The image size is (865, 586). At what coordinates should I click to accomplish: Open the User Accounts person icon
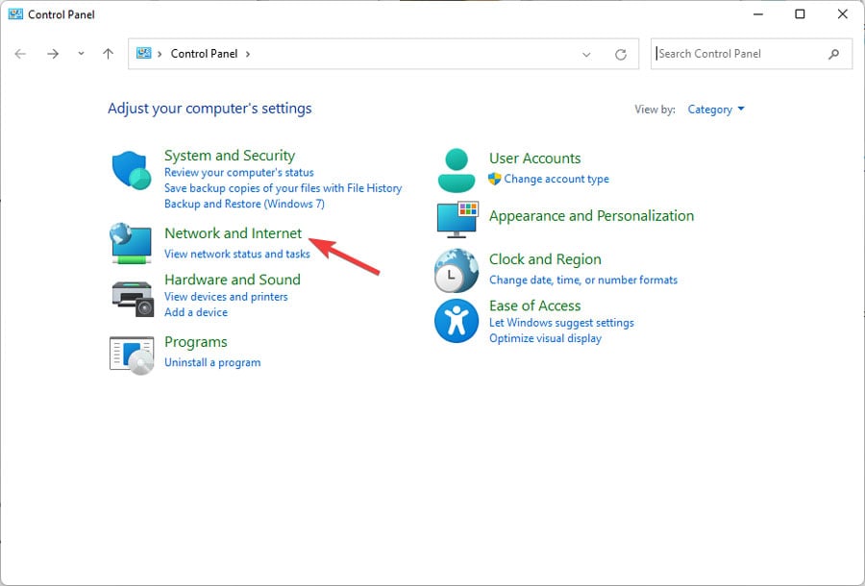(x=457, y=170)
